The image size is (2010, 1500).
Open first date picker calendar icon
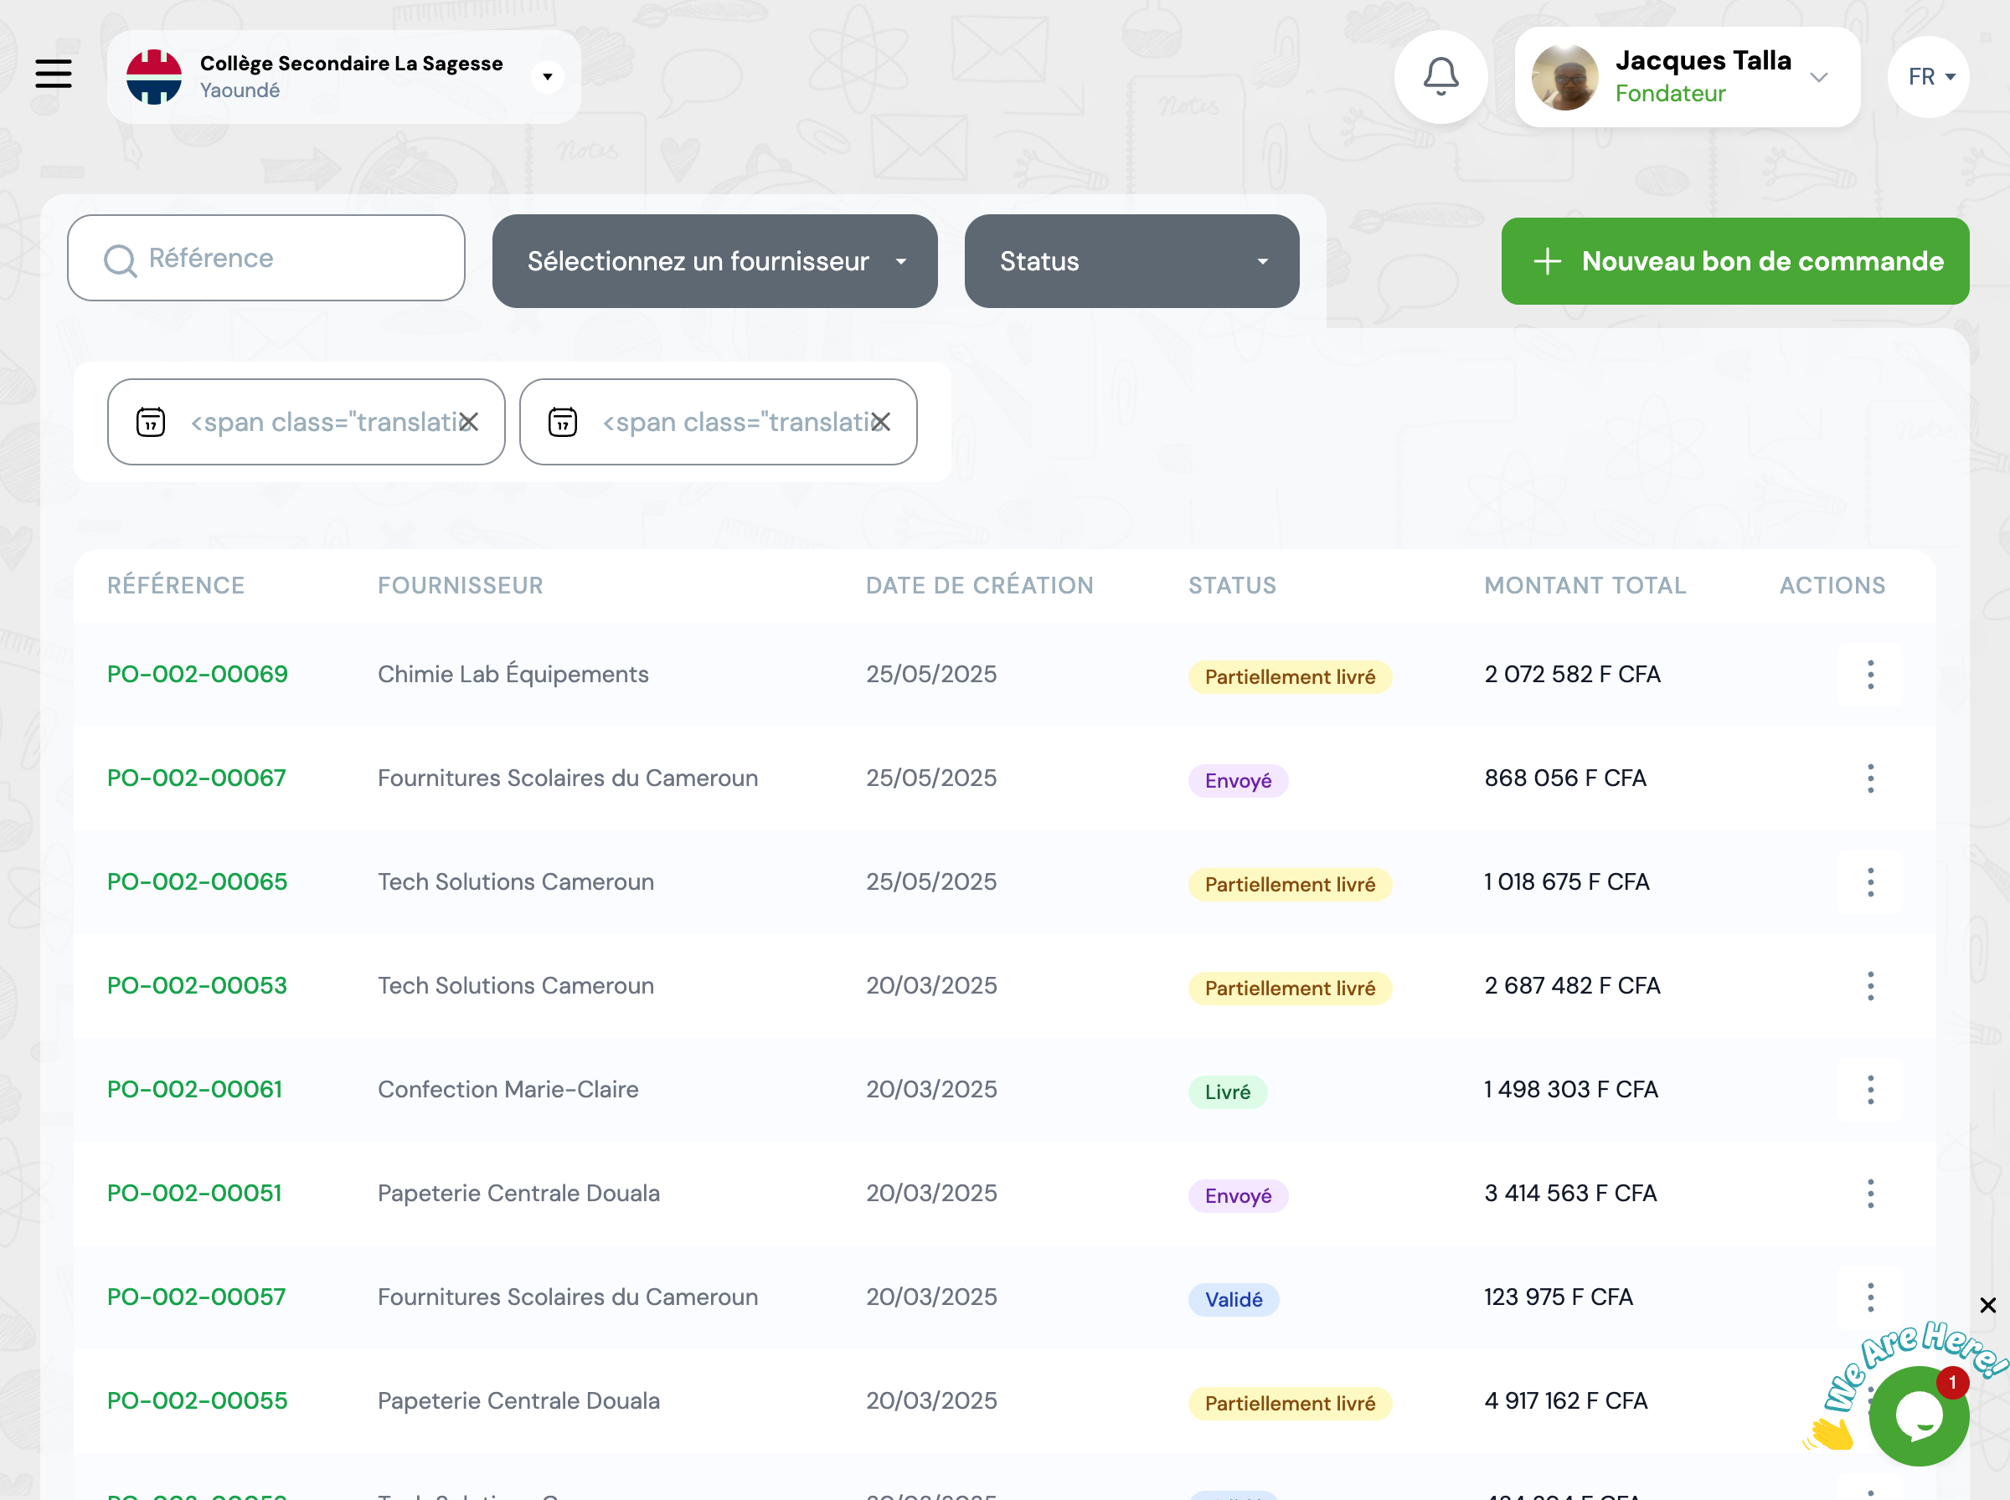tap(151, 422)
